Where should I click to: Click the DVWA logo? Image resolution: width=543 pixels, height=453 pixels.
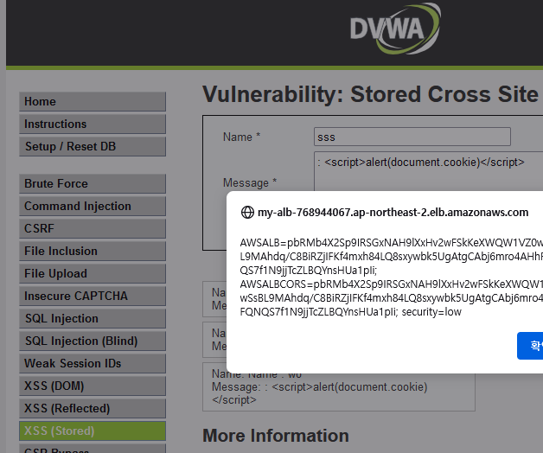[x=395, y=29]
